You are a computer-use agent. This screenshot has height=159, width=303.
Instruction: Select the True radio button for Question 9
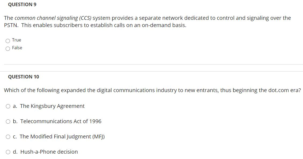click(x=8, y=40)
